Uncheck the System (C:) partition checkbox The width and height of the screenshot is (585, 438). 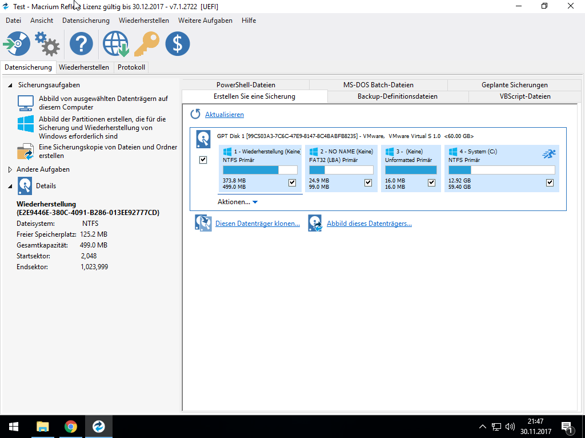(550, 182)
